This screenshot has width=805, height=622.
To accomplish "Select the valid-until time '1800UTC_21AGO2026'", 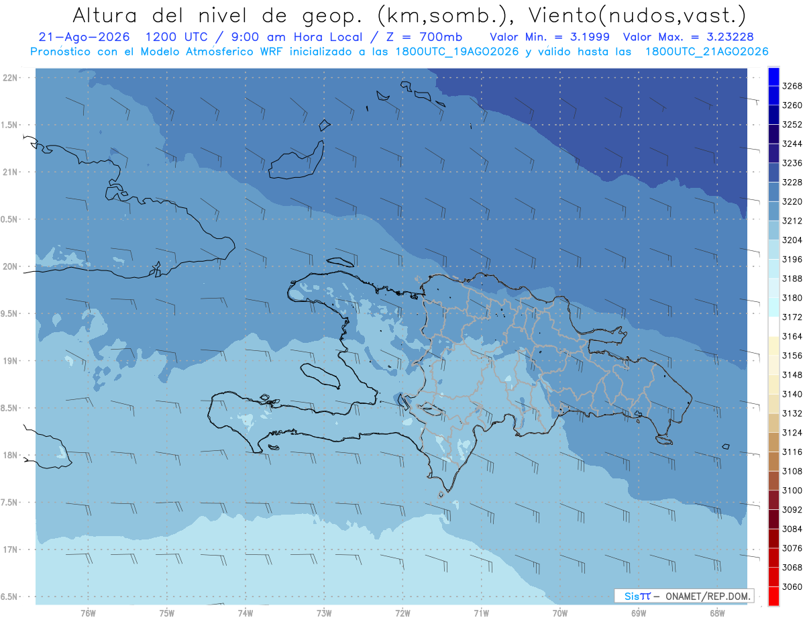I will [x=706, y=51].
